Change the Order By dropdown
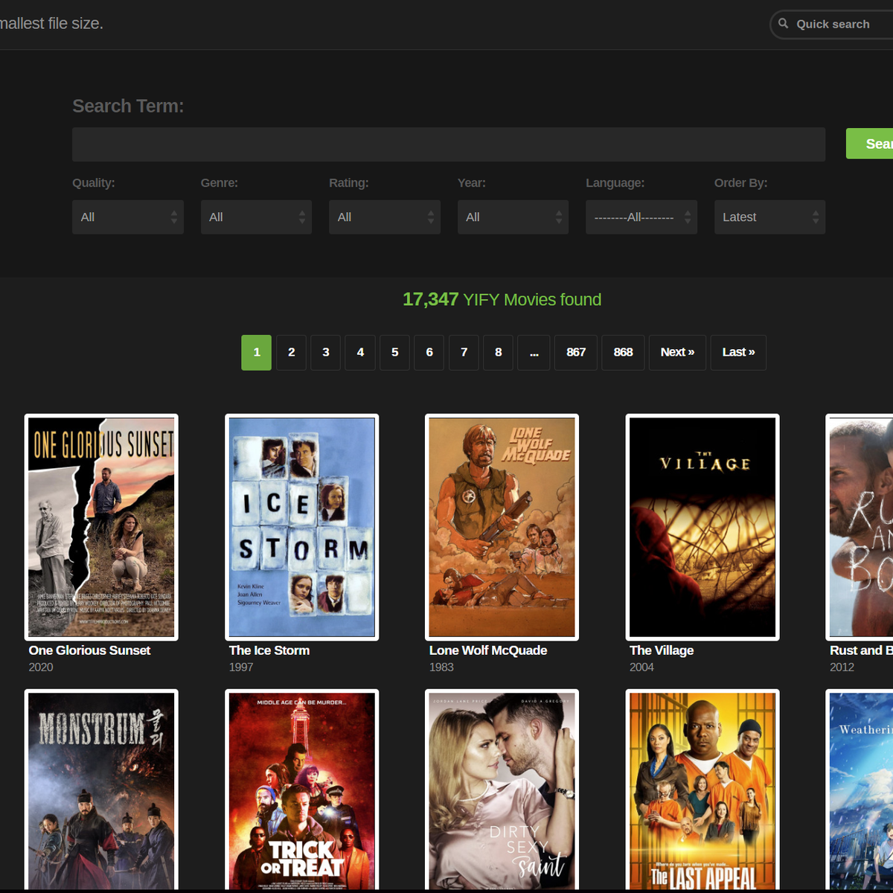 769,217
